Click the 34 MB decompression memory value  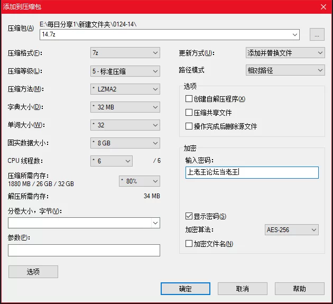pos(152,196)
